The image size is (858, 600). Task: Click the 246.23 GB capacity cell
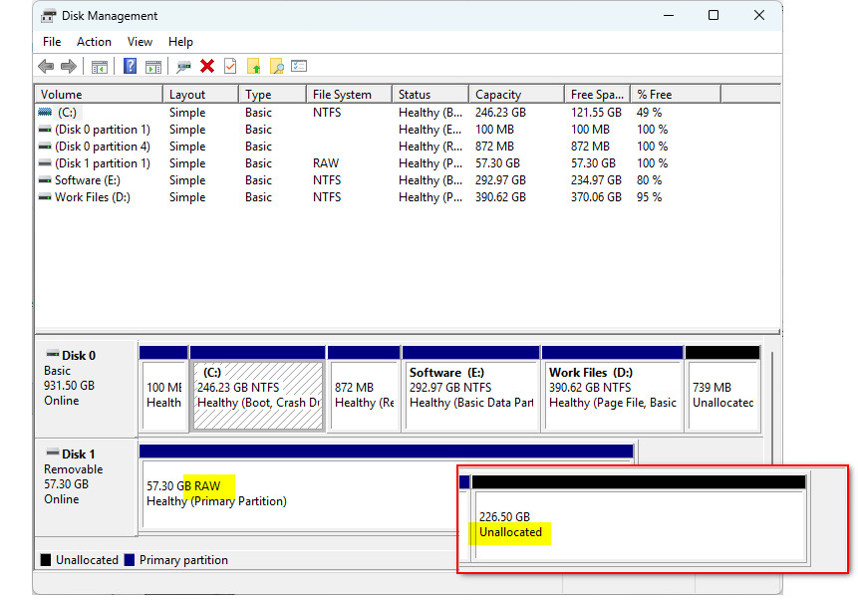500,113
